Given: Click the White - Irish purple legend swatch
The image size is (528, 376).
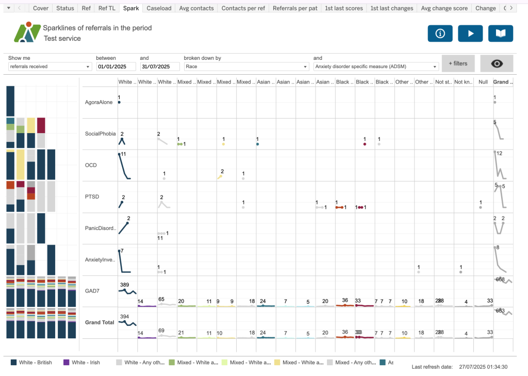Looking at the screenshot, I should point(66,363).
